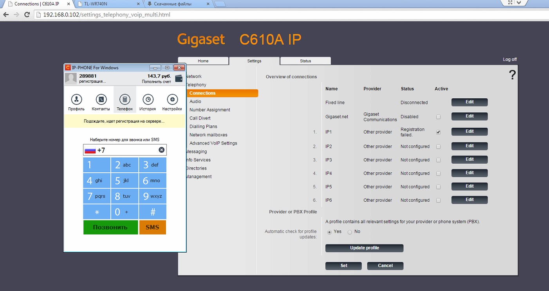Image resolution: width=549 pixels, height=291 pixels.
Task: Click the wallet top-up icon
Action: pyautogui.click(x=179, y=78)
